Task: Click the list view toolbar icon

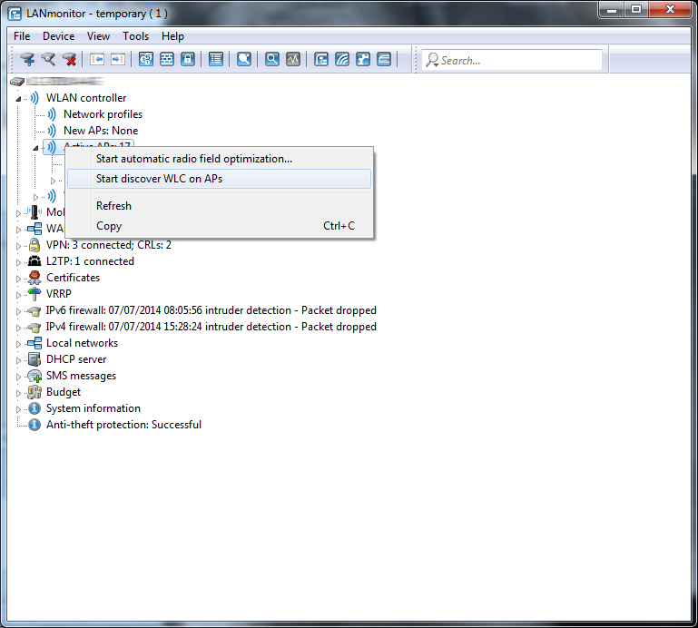Action: tap(216, 60)
